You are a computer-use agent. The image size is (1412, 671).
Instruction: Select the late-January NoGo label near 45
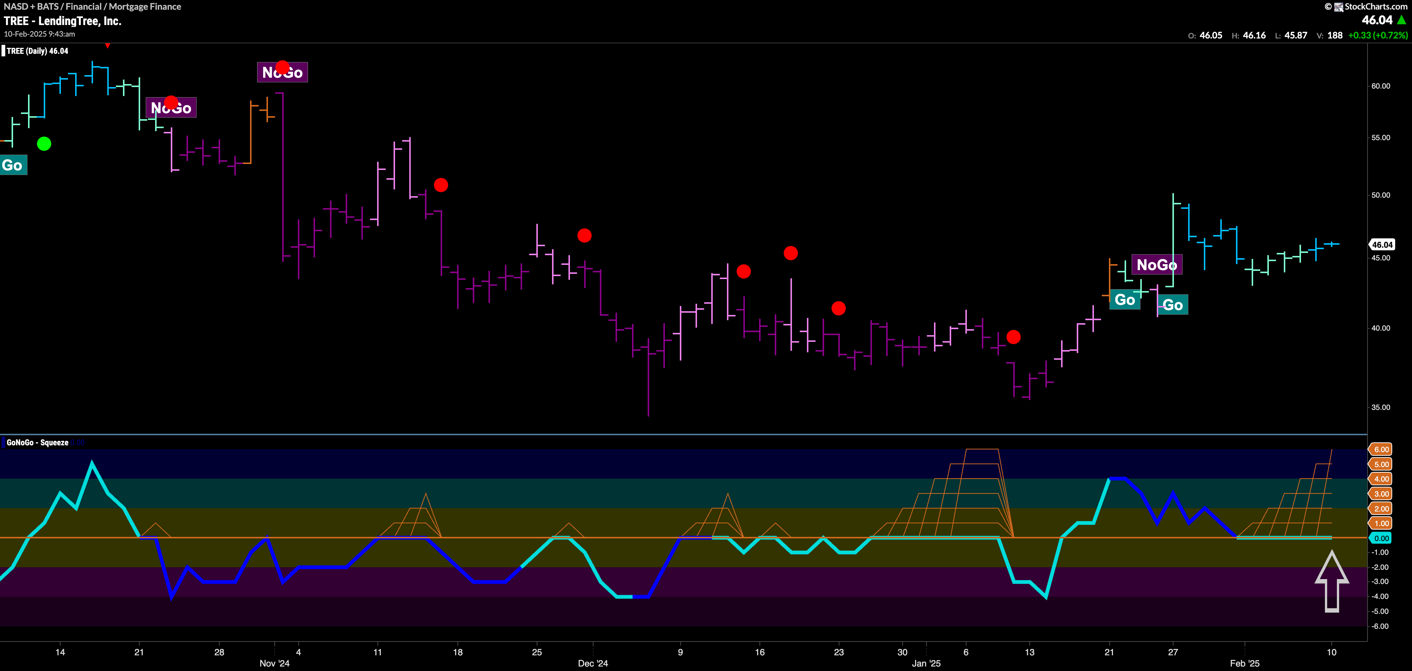coord(1157,265)
